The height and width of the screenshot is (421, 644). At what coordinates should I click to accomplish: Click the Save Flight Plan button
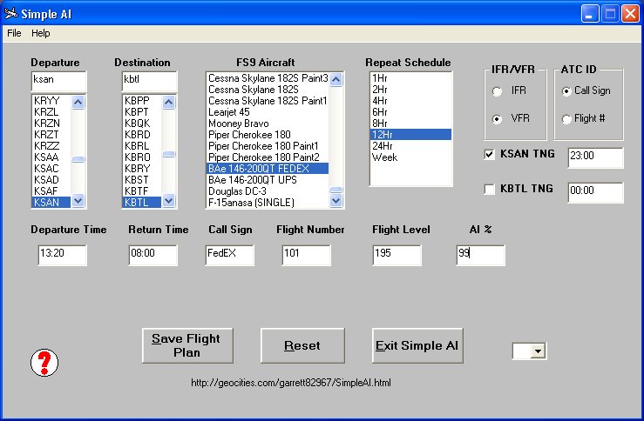(187, 345)
